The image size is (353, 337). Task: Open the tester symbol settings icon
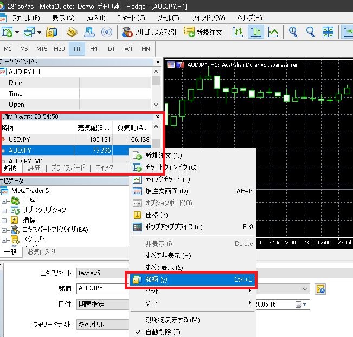point(320,289)
